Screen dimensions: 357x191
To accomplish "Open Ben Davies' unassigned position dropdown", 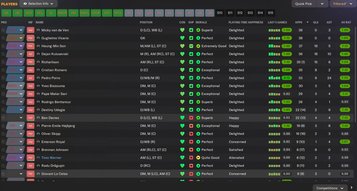I will coord(15,118).
